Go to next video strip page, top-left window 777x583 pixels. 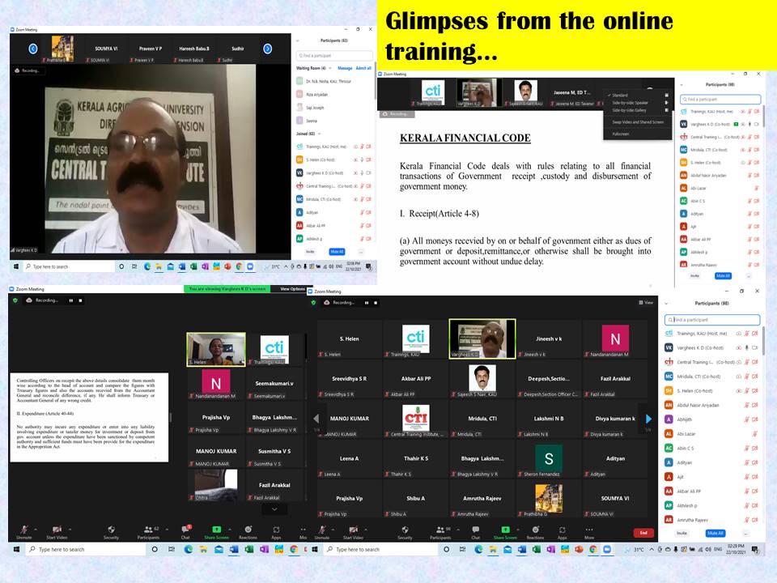pos(268,49)
